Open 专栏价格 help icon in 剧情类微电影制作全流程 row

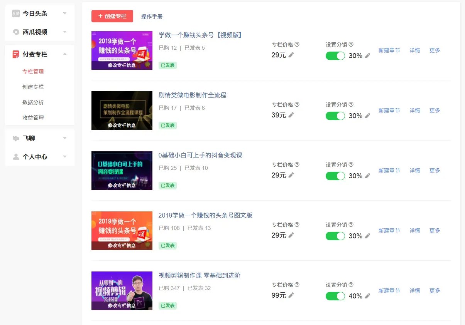tap(297, 105)
